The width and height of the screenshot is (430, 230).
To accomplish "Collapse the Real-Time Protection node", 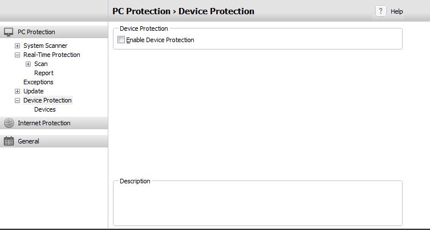I will [x=18, y=55].
